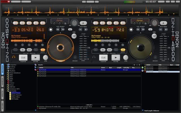181x113 pixels.
Task: Switch to the BROWSER tab
Action: click(3, 69)
